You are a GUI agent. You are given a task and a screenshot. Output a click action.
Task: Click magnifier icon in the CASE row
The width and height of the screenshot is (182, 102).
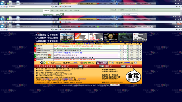[121, 57]
